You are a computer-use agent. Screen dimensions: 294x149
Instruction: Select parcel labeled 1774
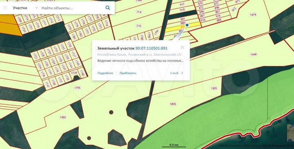(106, 24)
